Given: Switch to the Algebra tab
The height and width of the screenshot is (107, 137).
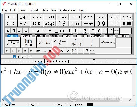Looking at the screenshot, I should [13, 36].
